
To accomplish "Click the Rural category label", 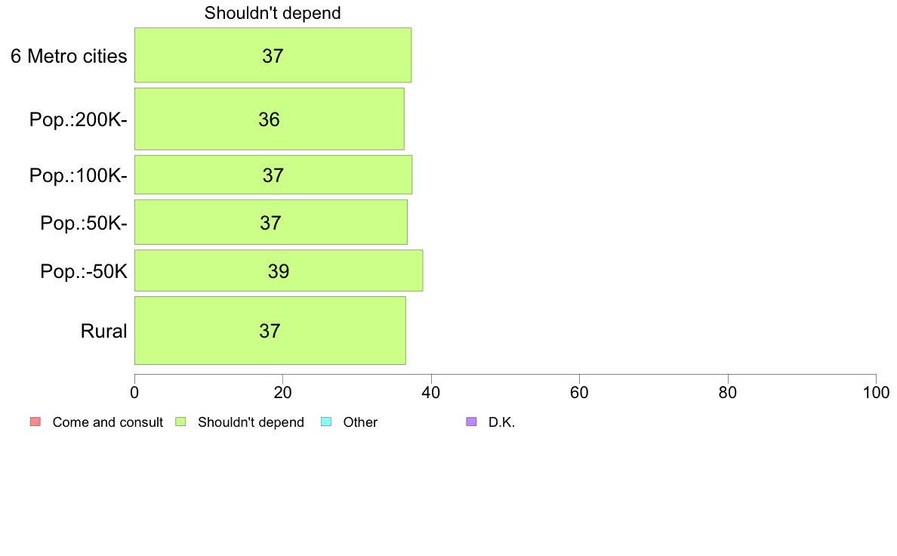I will [x=103, y=331].
